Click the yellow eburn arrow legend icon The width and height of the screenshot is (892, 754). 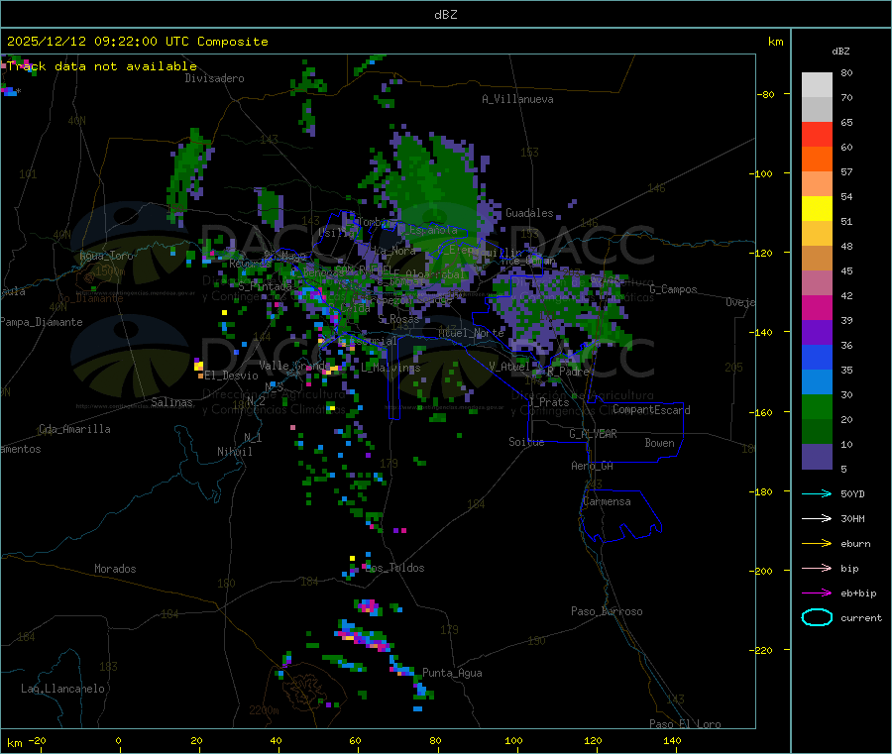pos(817,544)
